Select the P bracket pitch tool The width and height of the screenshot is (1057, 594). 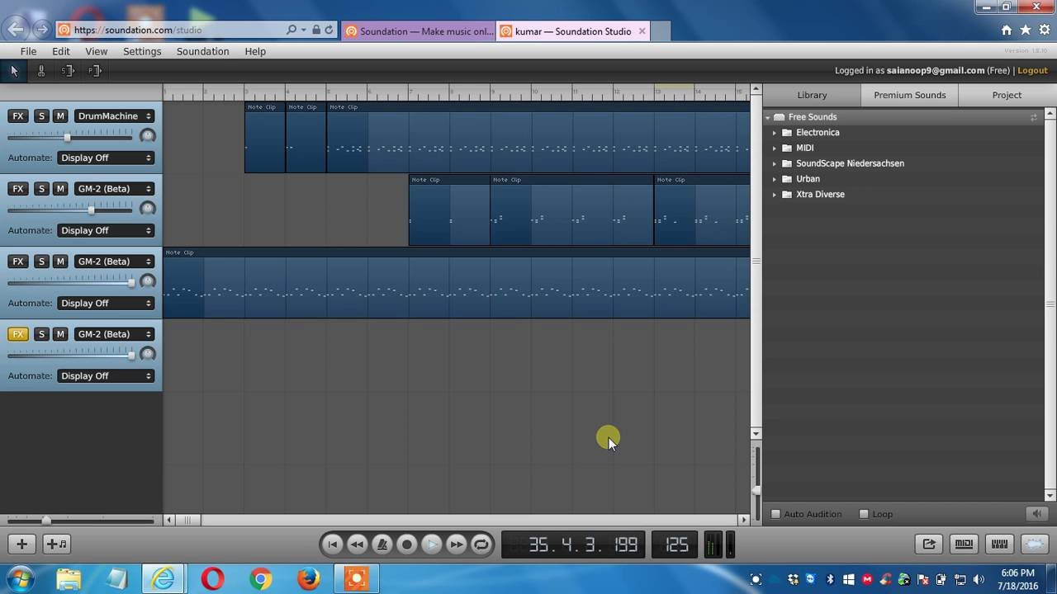click(95, 71)
